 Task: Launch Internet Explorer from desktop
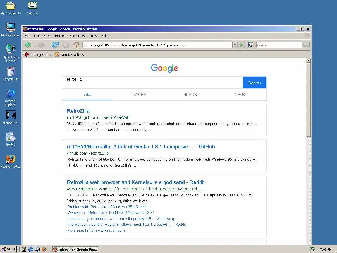coord(11,98)
